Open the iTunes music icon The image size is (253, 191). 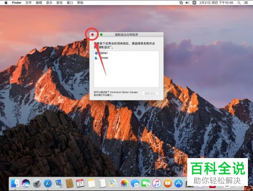coord(157,183)
